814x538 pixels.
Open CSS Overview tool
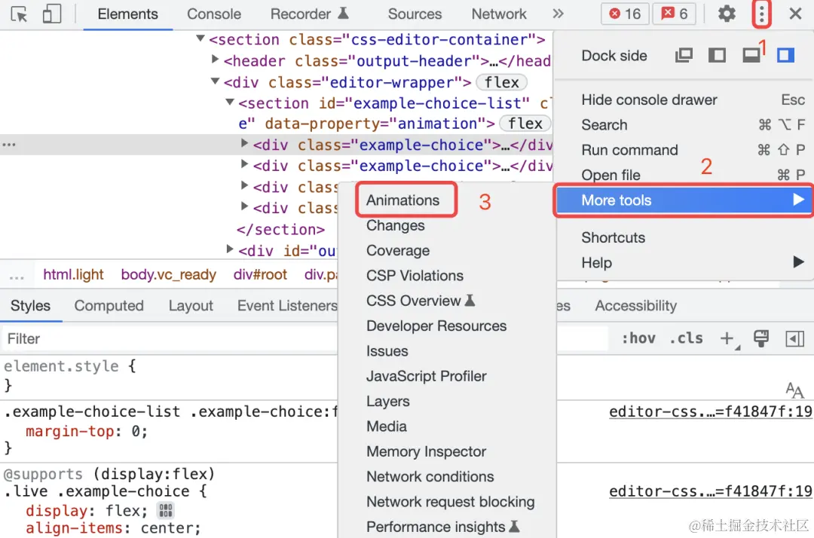[x=421, y=301]
